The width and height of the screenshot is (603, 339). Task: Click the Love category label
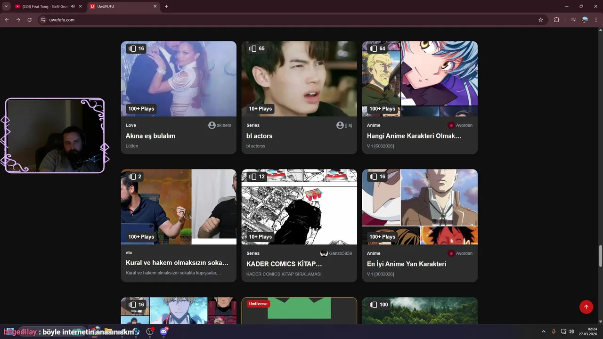(x=131, y=125)
